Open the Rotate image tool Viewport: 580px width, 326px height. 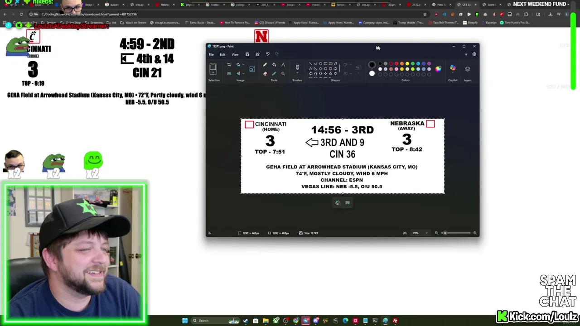point(238,65)
